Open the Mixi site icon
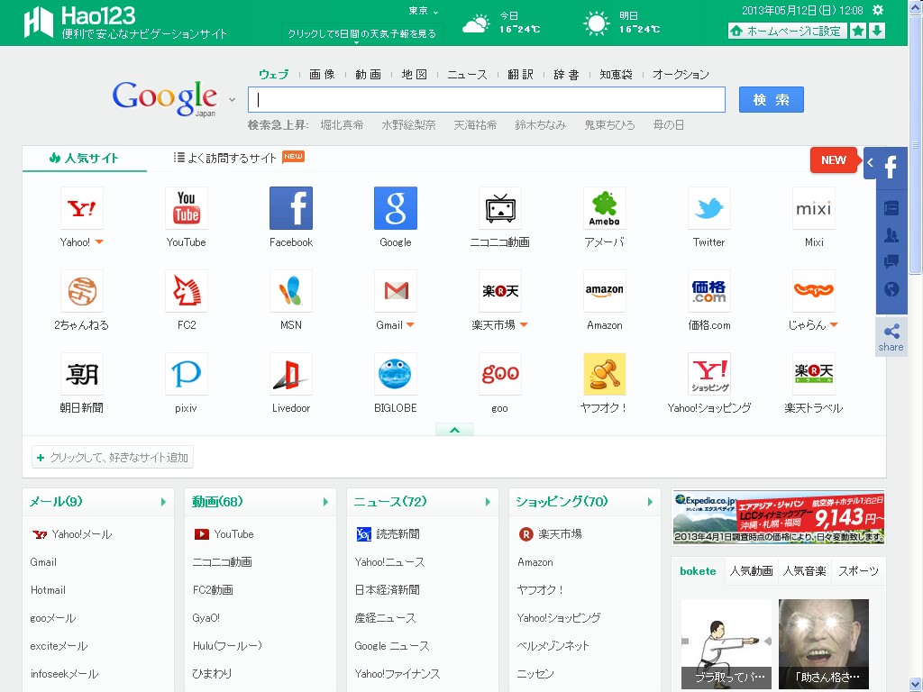 [814, 208]
